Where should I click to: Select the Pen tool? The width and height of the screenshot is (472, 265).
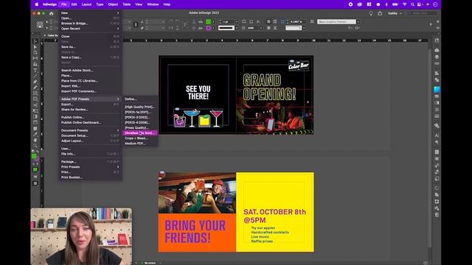[x=35, y=82]
